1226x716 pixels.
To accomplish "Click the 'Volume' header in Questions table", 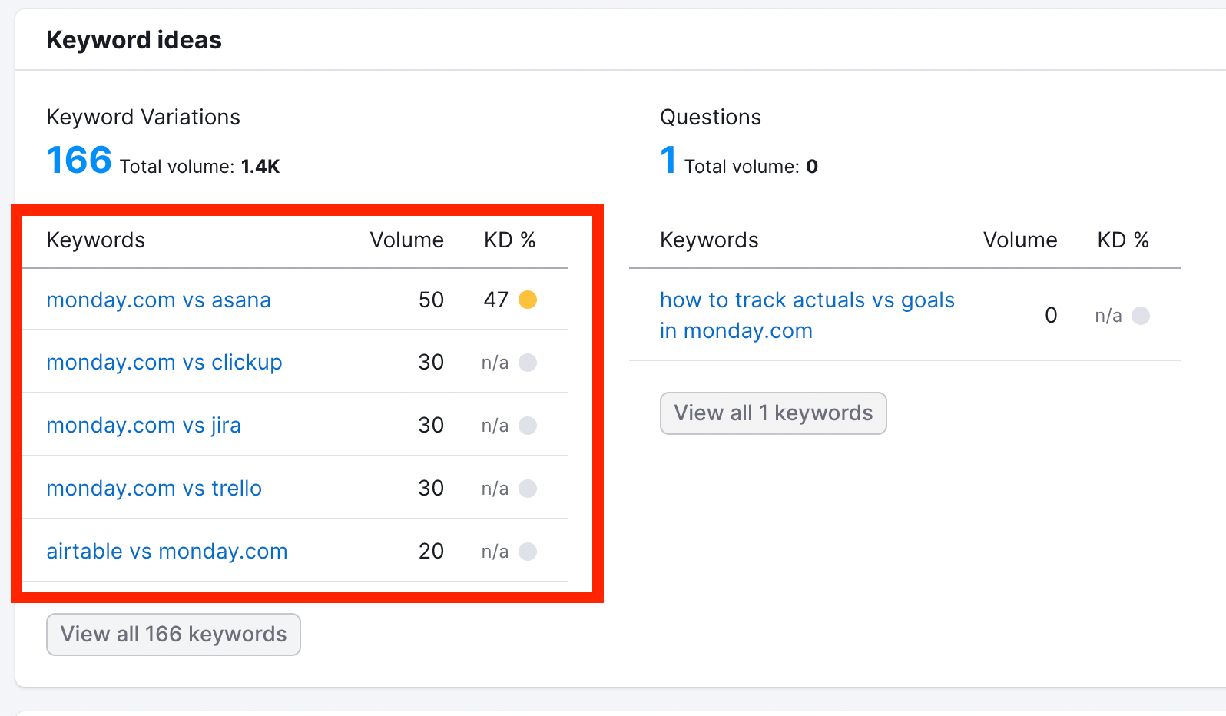I will click(x=1020, y=240).
